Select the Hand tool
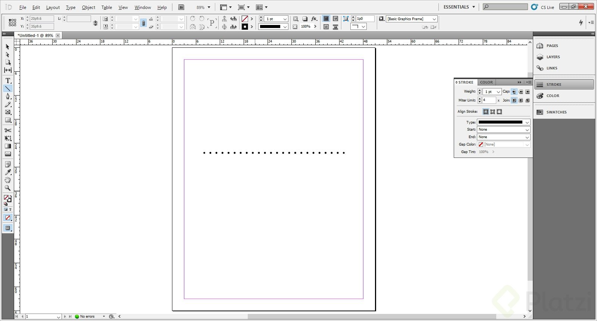This screenshot has height=321, width=597. (7, 180)
